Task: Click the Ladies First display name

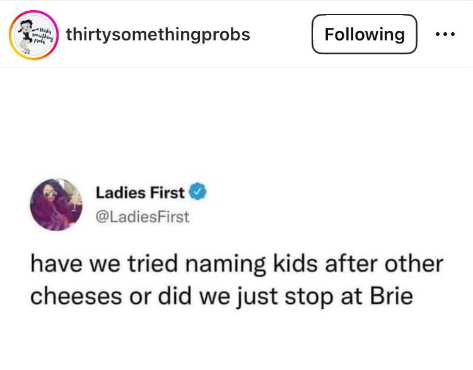Action: tap(140, 192)
